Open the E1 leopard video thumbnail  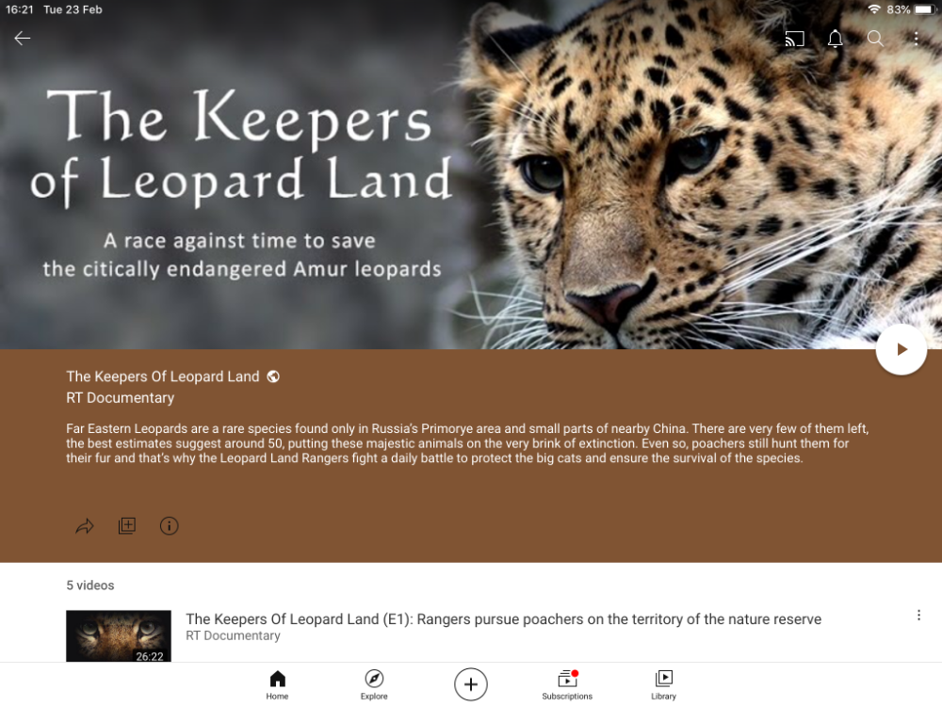[x=119, y=635]
